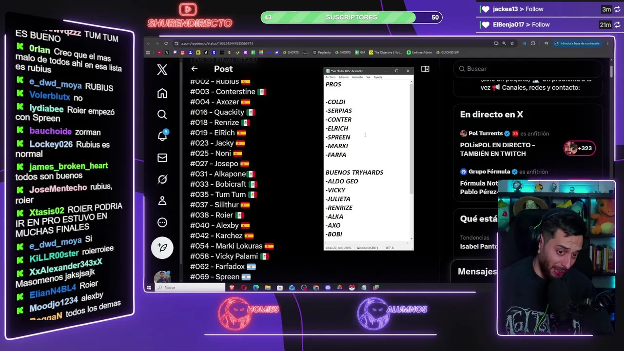Click Introducir frase de contraseña button

point(577,43)
